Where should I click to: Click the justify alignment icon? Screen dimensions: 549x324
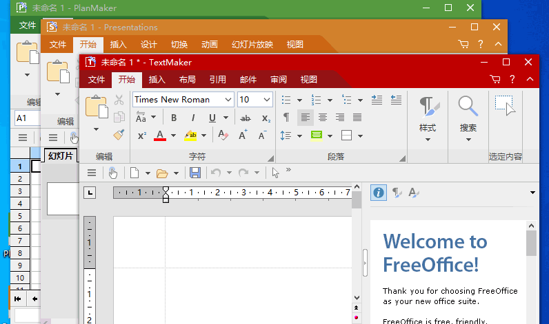click(x=357, y=118)
